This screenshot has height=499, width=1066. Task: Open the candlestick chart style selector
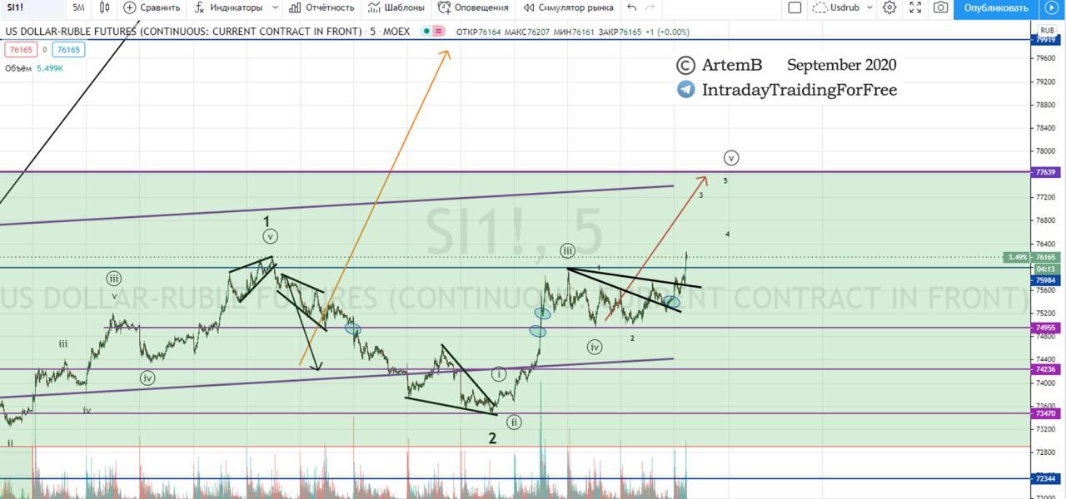click(x=104, y=7)
